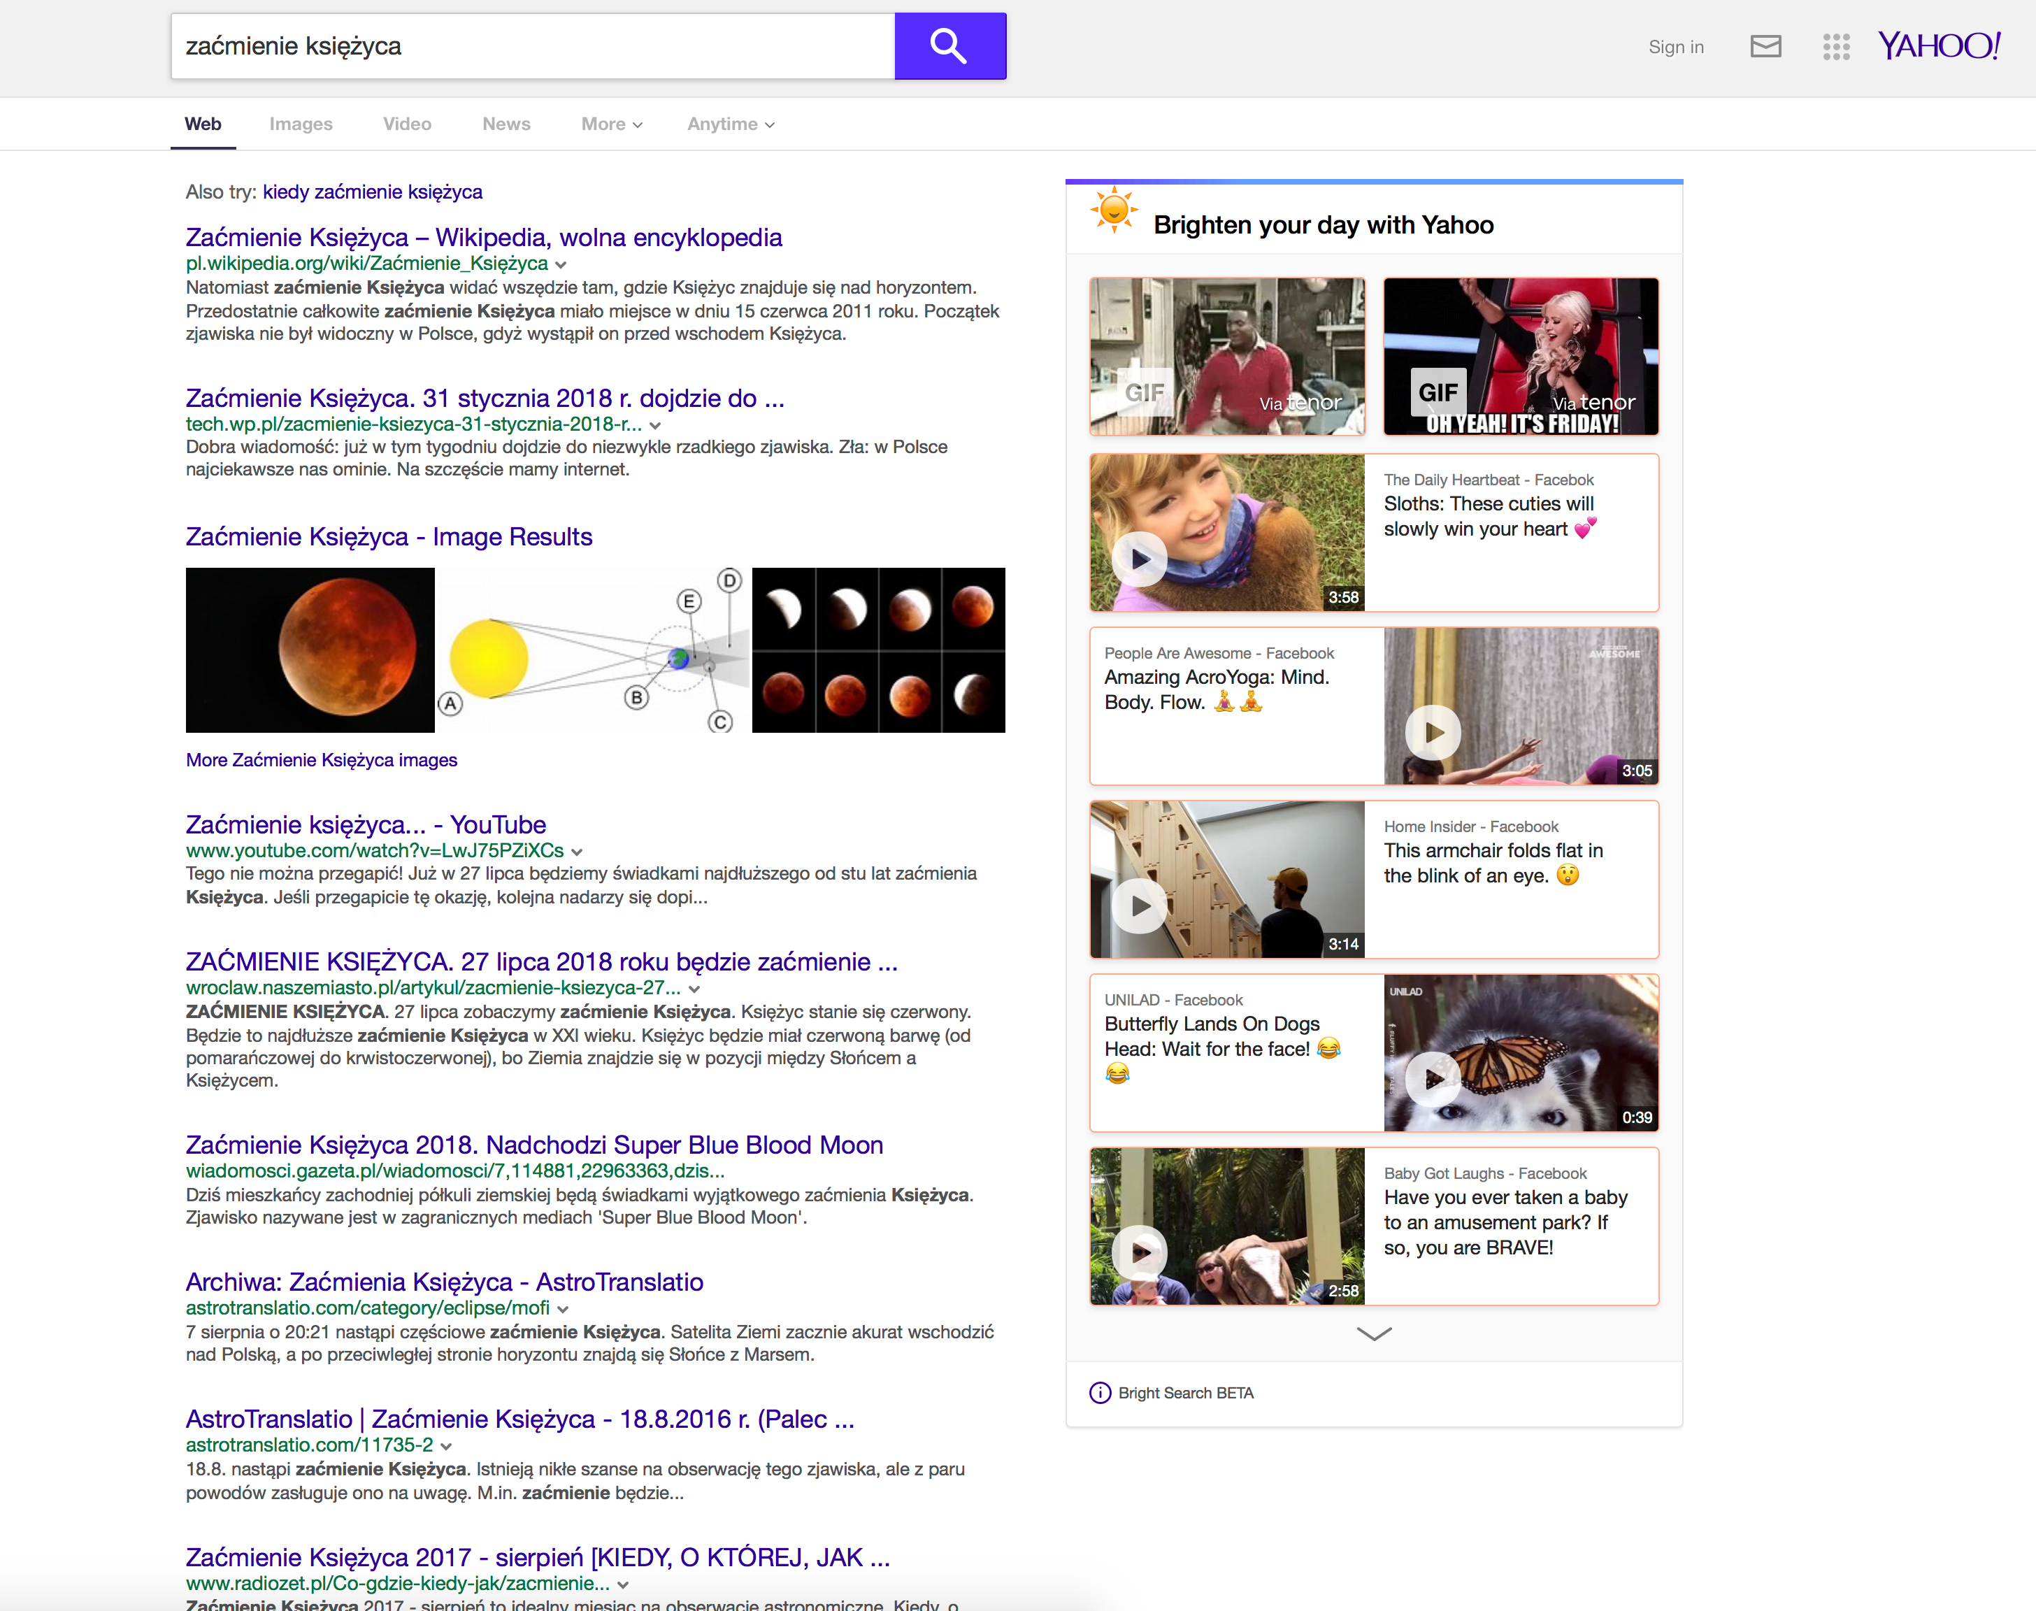Viewport: 2036px width, 1611px height.
Task: Click wiadomosci.gazeta.pl green URL text
Action: [455, 1171]
